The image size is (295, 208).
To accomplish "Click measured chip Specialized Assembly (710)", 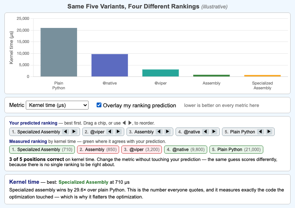I will (42, 150).
